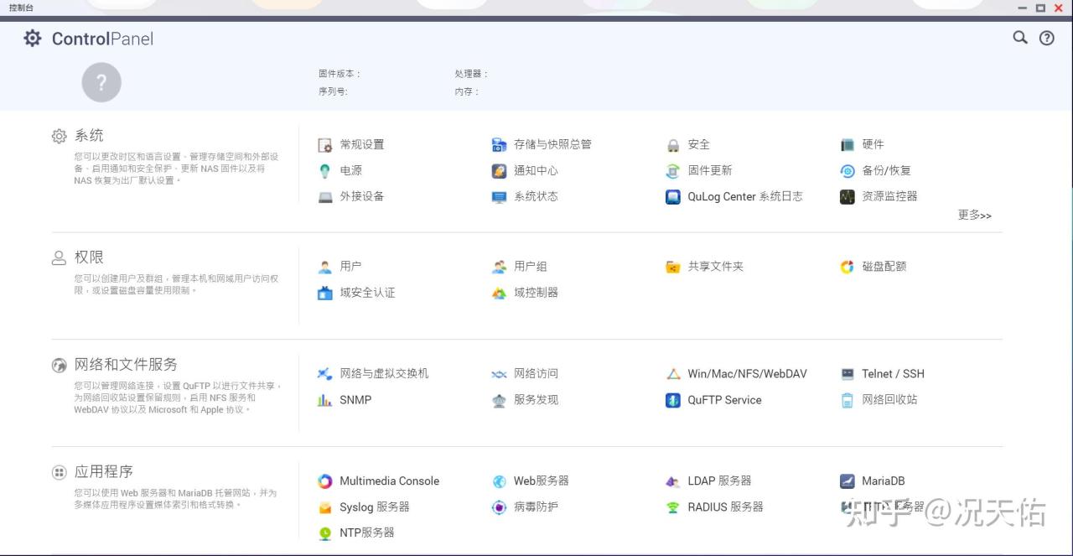Open Win/Mac/NFS/WebDAV settings link
This screenshot has width=1073, height=556.
pos(747,374)
